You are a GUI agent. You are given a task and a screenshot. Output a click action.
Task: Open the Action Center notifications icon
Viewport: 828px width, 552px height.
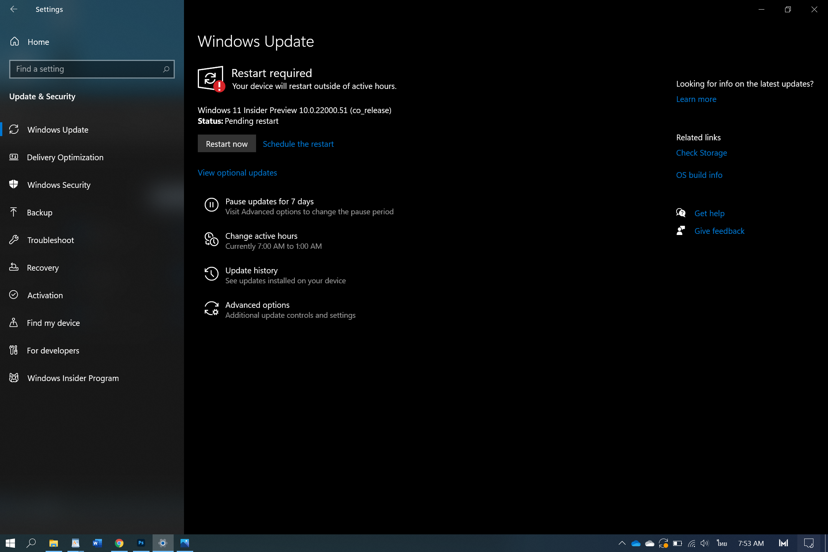tap(809, 543)
